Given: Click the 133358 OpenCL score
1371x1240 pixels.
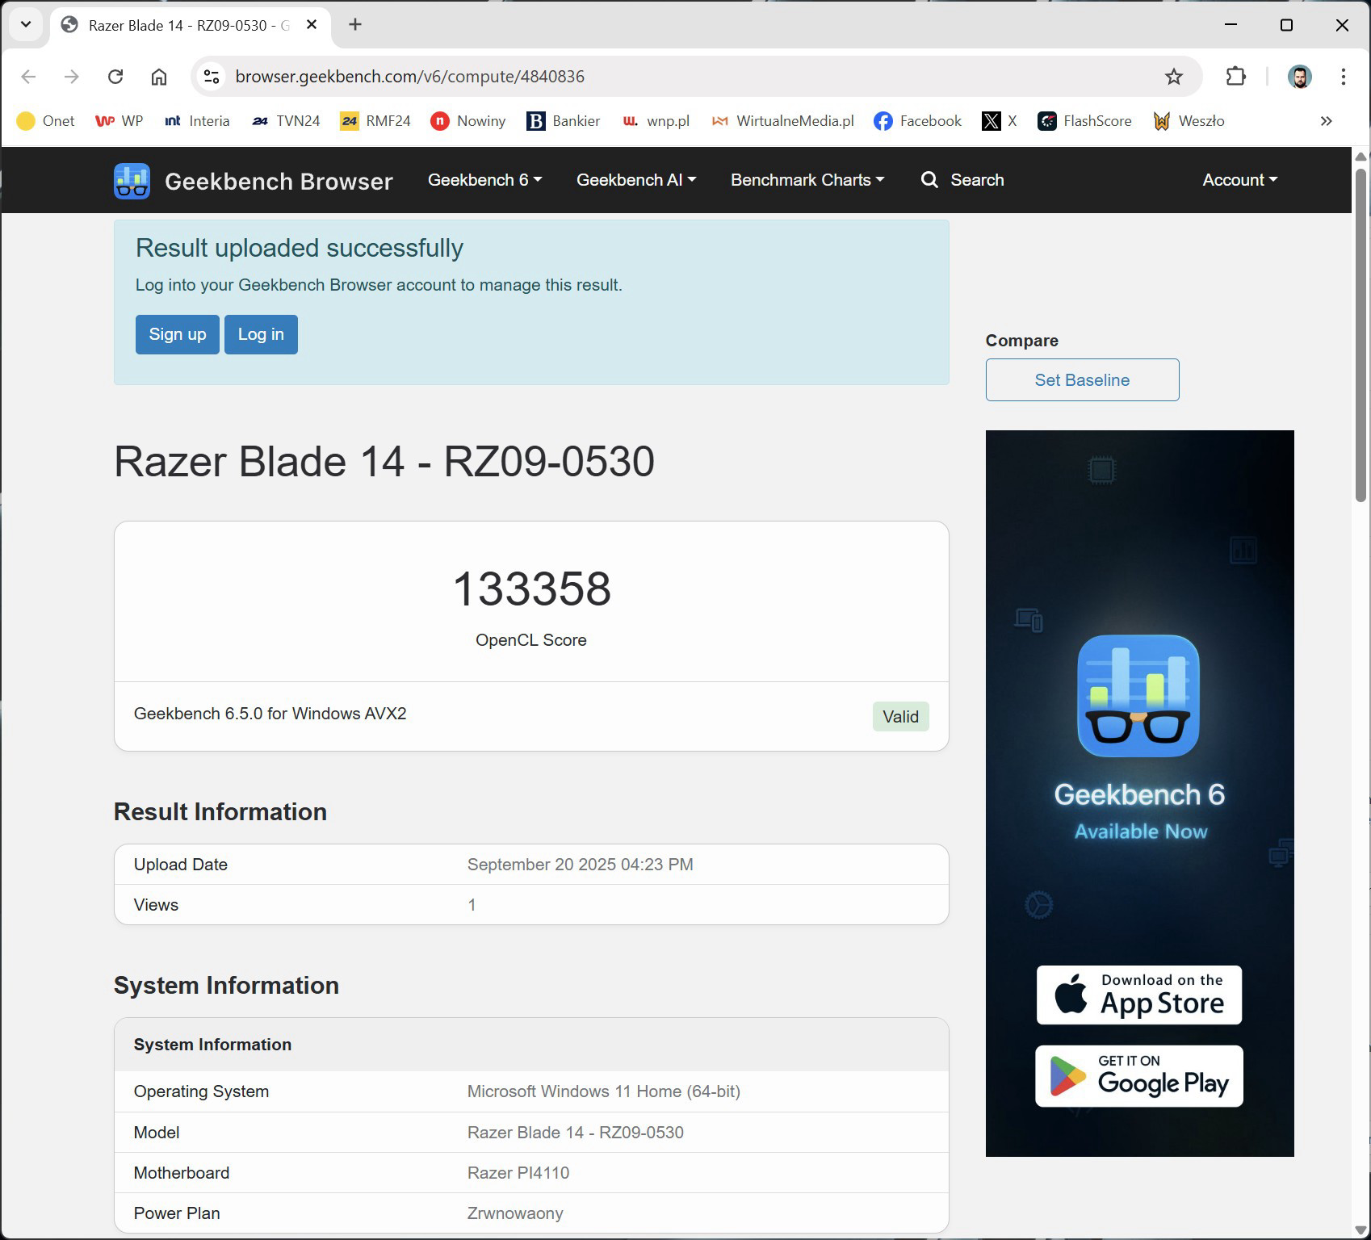Looking at the screenshot, I should pyautogui.click(x=531, y=589).
